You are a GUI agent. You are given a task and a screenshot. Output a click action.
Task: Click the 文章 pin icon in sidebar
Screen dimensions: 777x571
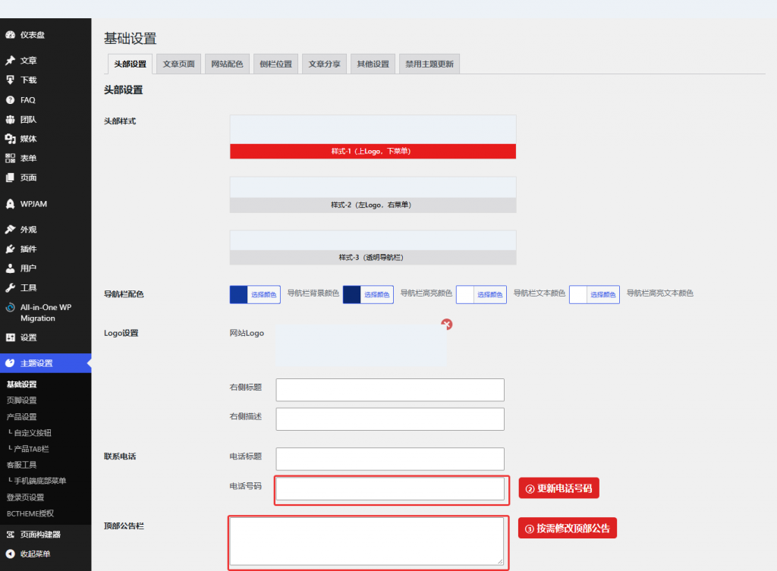click(x=10, y=61)
